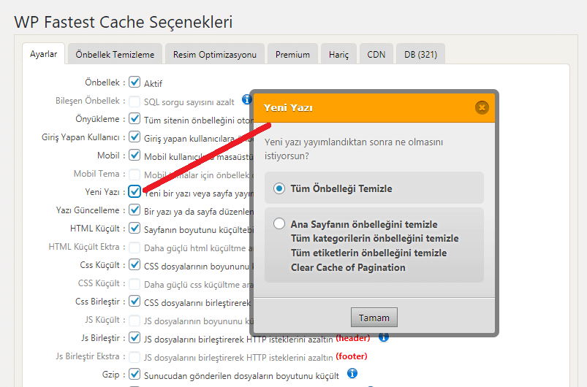Open the DB (321) tab
587x387 pixels.
(420, 54)
